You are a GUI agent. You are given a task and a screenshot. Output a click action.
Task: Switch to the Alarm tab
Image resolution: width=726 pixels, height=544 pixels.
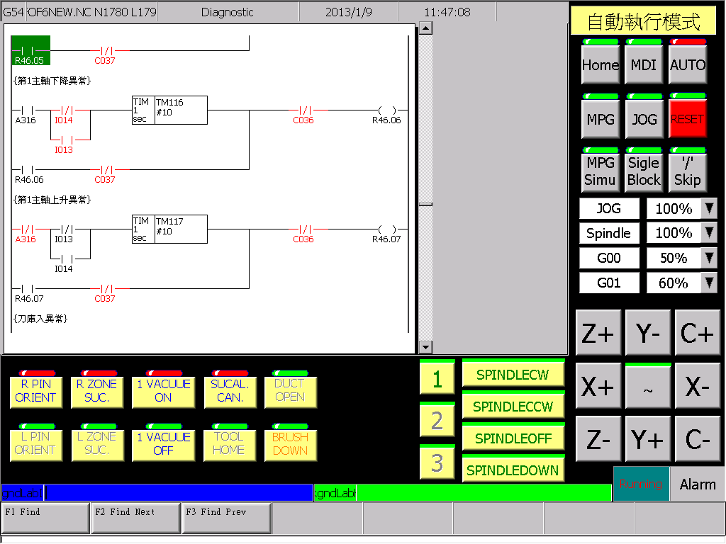coord(698,484)
